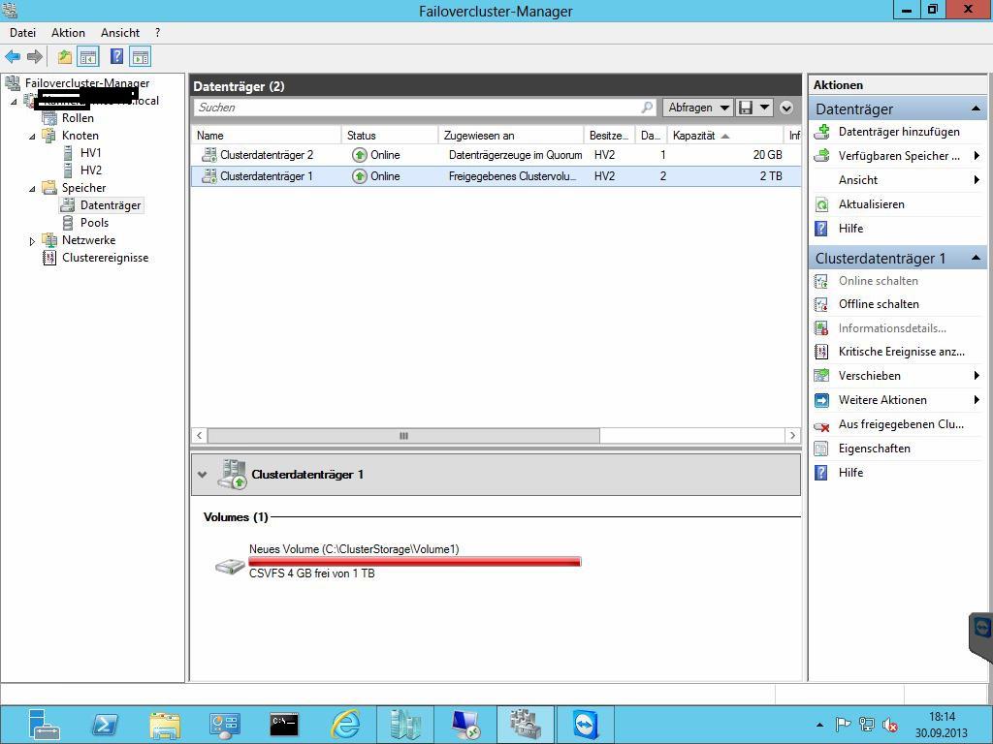Open the Verschieben submenu

click(x=897, y=376)
